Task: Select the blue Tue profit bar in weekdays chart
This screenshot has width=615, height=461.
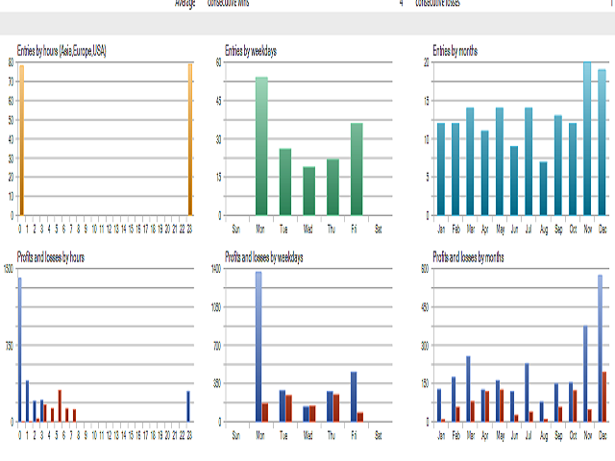Action: 283,406
